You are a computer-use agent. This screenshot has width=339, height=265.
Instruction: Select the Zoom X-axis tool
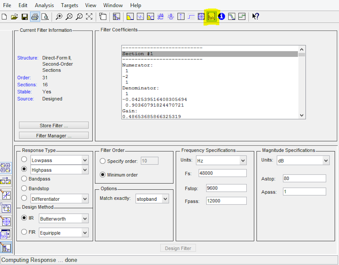[69, 17]
